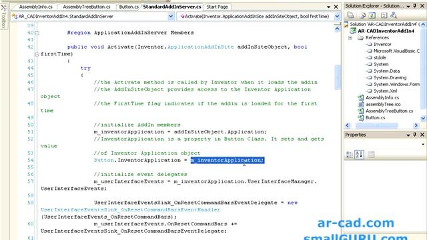The height and width of the screenshot is (240, 427).
Task: Click 'UserInterfaceEventsSink_OnResetCommandBarsEventHandler' text on line 59
Action: click(x=131, y=210)
